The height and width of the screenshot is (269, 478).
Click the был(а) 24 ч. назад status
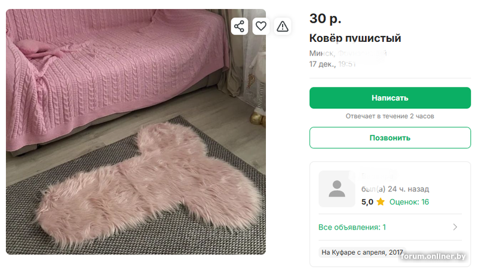pos(395,189)
